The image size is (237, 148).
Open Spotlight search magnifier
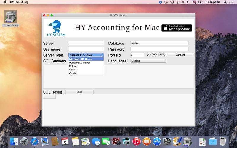[x=225, y=2]
